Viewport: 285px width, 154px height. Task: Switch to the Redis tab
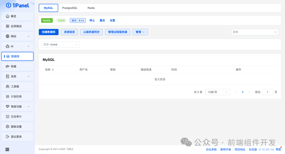91,8
